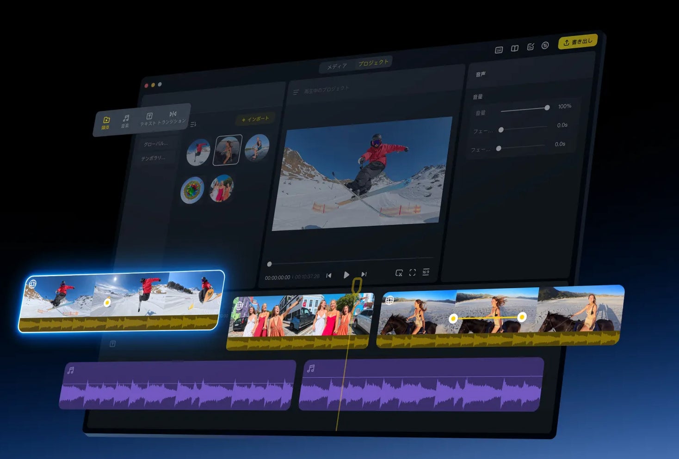Open the 16:9 aspect ratio selector
The height and width of the screenshot is (459, 679).
426,272
